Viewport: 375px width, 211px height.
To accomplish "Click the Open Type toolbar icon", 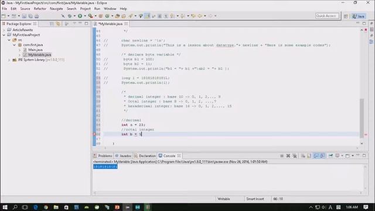I will point(117,16).
